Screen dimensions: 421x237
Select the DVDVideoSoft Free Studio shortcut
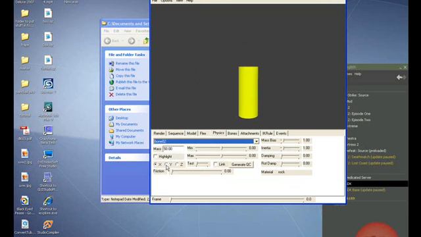pyautogui.click(x=48, y=159)
